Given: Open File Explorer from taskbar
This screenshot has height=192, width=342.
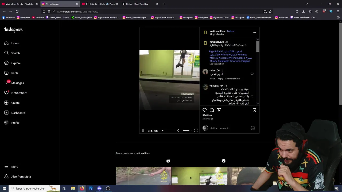Looking at the screenshot, I should click(x=73, y=189).
